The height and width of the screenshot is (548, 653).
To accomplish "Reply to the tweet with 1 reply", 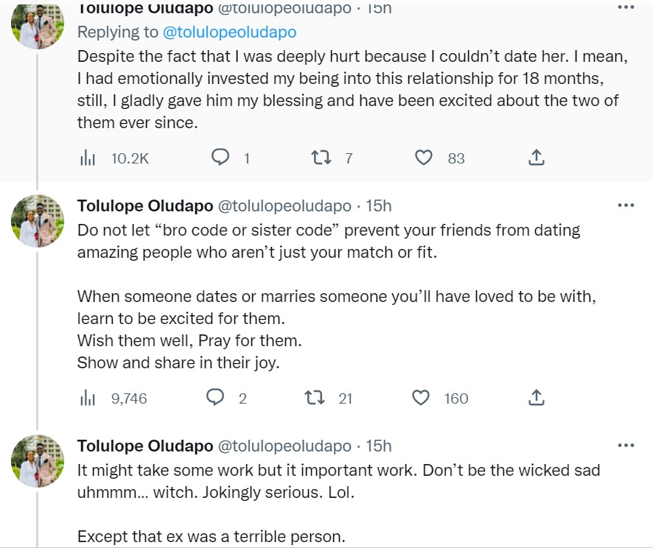I will point(220,158).
